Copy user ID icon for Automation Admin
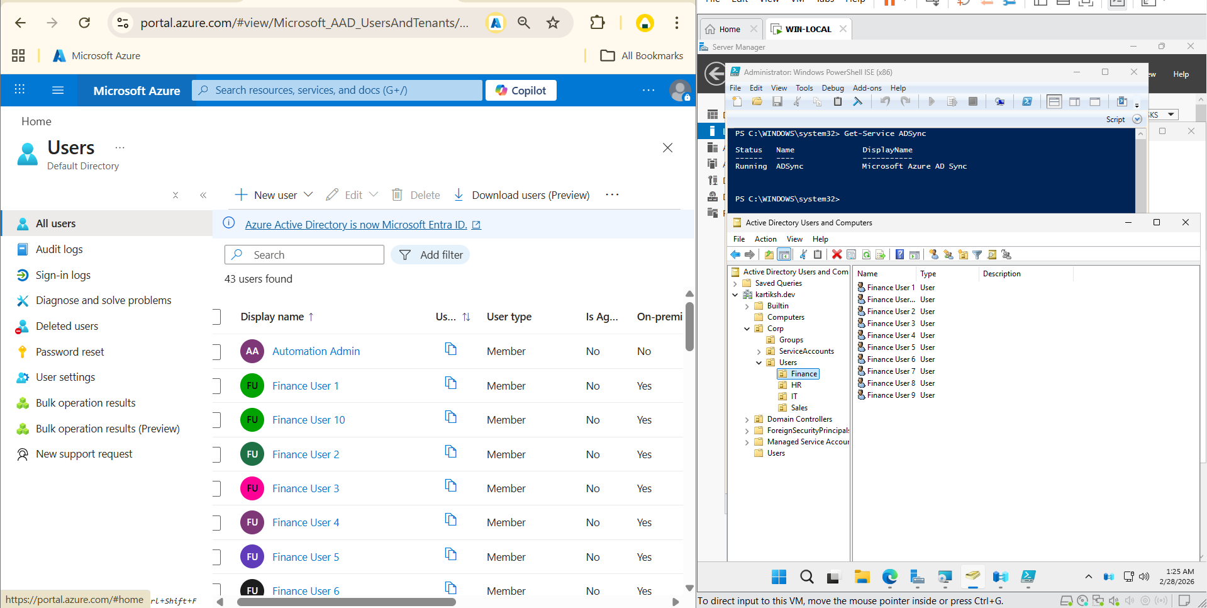The height and width of the screenshot is (608, 1207). pos(450,349)
